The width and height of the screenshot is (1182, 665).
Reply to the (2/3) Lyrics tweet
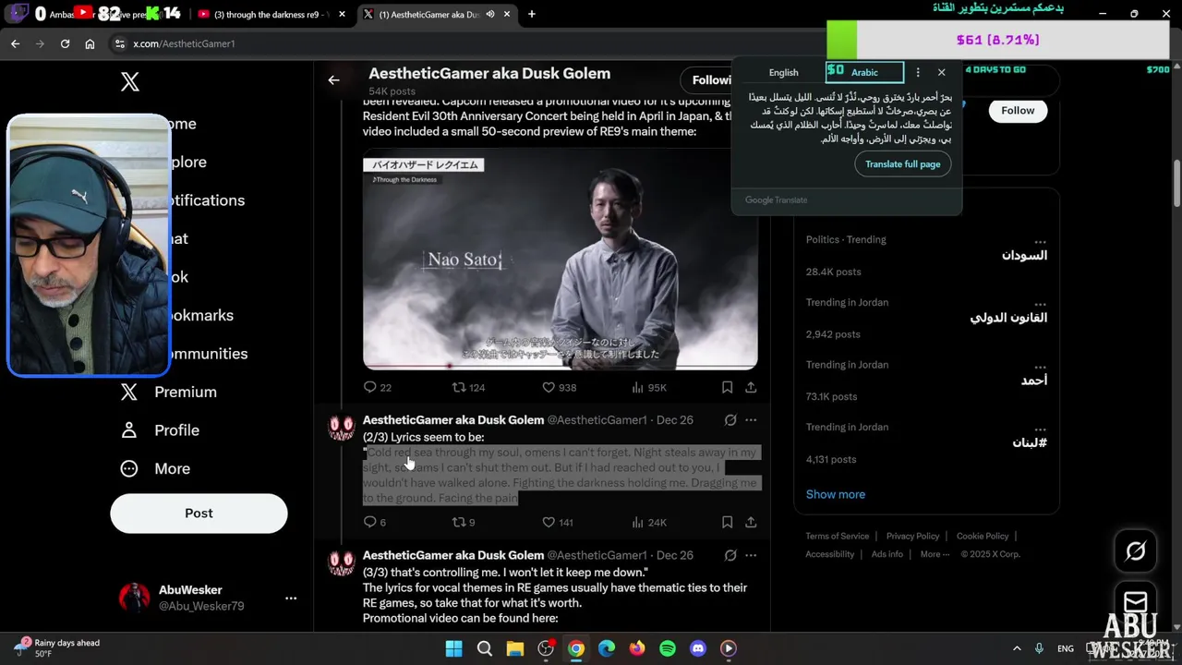click(369, 522)
